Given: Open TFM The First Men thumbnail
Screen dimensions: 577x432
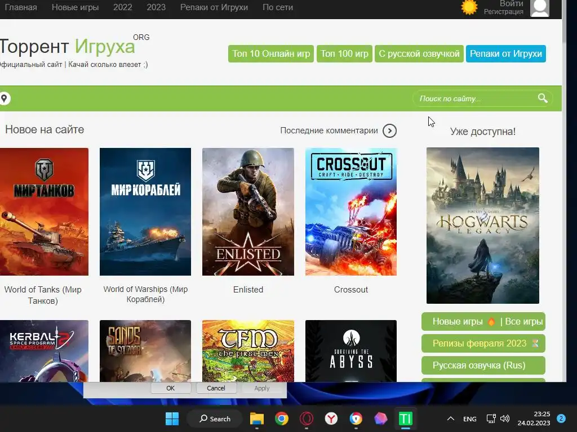Looking at the screenshot, I should click(248, 351).
